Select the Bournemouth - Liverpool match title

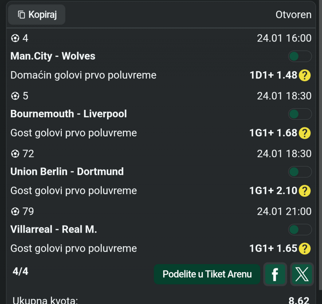click(x=69, y=114)
